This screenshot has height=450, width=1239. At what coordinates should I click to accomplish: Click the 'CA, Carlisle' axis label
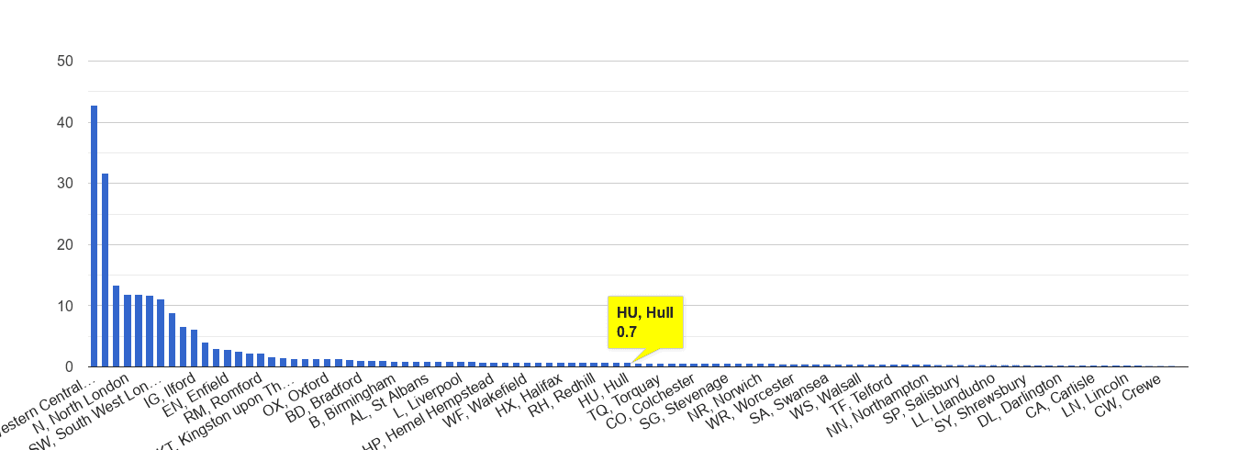tap(1063, 395)
